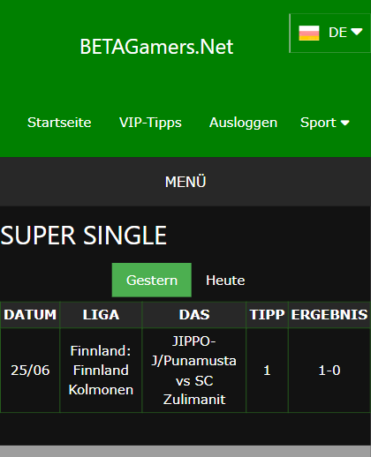The image size is (371, 457).
Task: Expand the MENÜ bar
Action: tap(185, 182)
